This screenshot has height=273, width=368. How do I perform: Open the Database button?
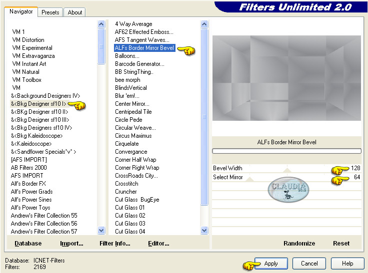tap(28, 244)
